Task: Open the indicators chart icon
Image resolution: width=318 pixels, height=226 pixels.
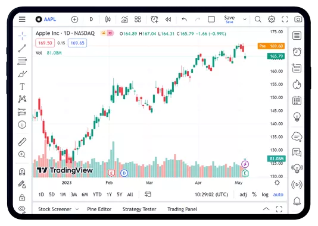Action: click(124, 20)
